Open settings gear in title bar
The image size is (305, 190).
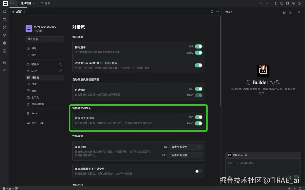pos(293,3)
